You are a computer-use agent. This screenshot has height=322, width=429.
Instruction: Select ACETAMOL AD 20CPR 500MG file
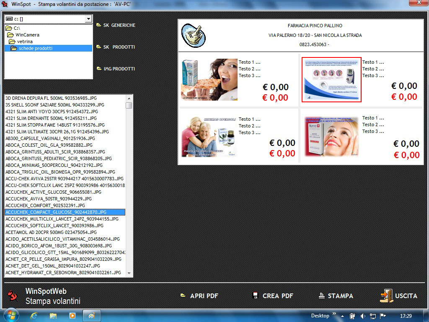[51, 232]
